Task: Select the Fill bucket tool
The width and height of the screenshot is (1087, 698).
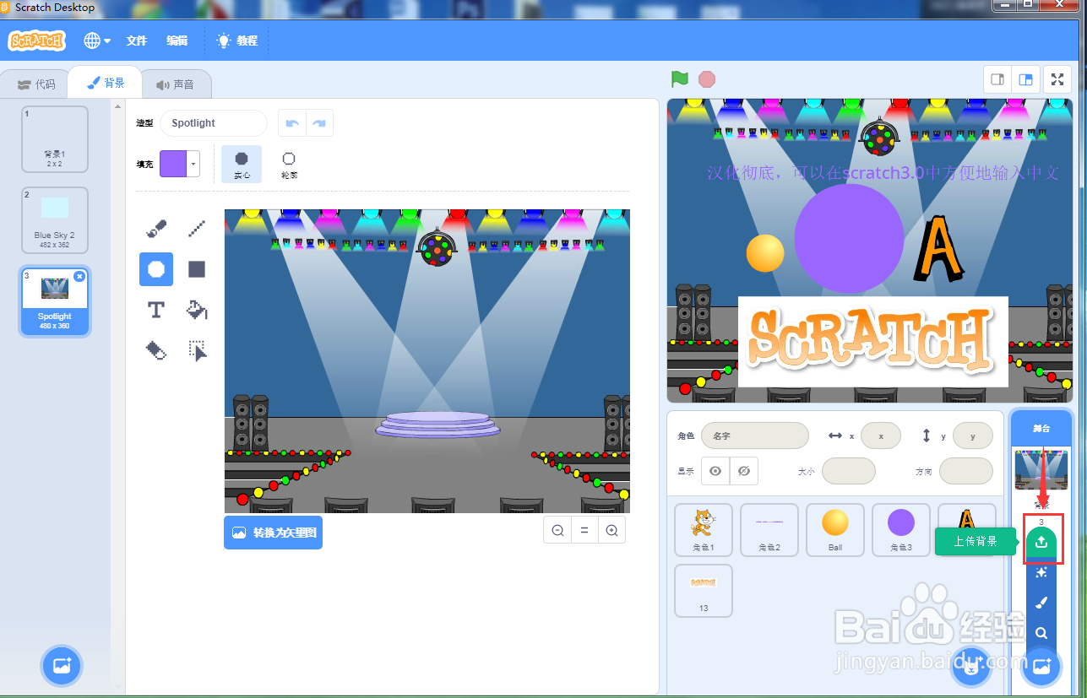Action: [x=196, y=310]
